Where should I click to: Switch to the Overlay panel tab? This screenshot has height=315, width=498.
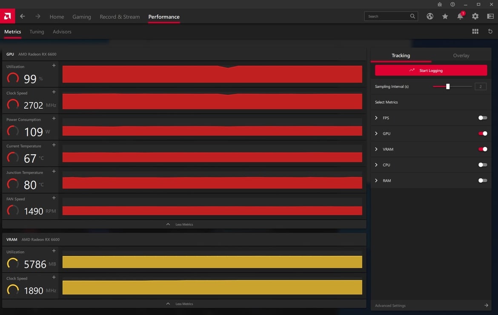click(461, 55)
